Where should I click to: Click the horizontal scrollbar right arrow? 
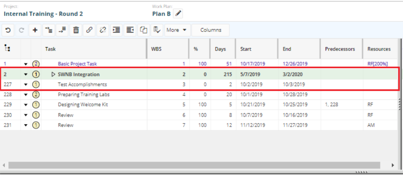[393, 165]
